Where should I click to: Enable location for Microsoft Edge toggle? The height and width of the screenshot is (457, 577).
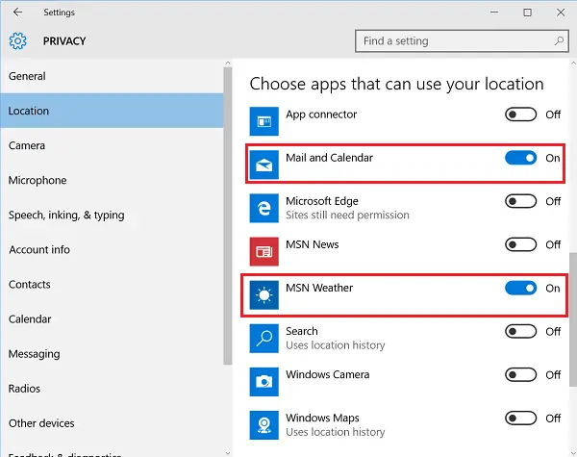520,201
